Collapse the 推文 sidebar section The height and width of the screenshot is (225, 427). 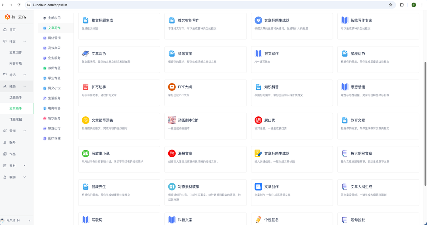pos(25,42)
